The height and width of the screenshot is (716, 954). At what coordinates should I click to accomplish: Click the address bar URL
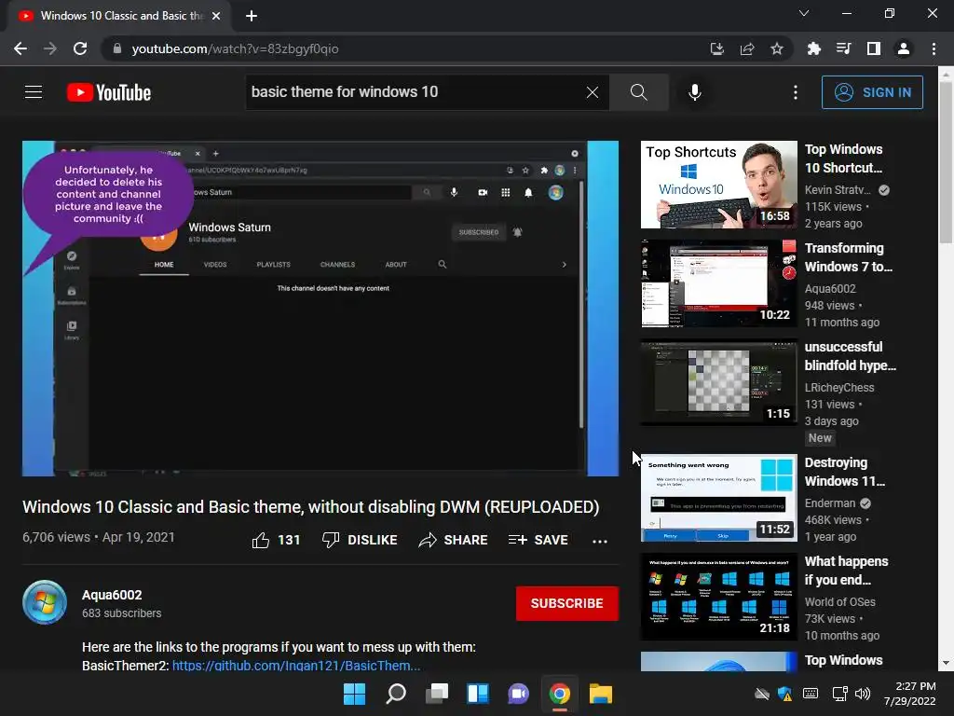pos(235,48)
